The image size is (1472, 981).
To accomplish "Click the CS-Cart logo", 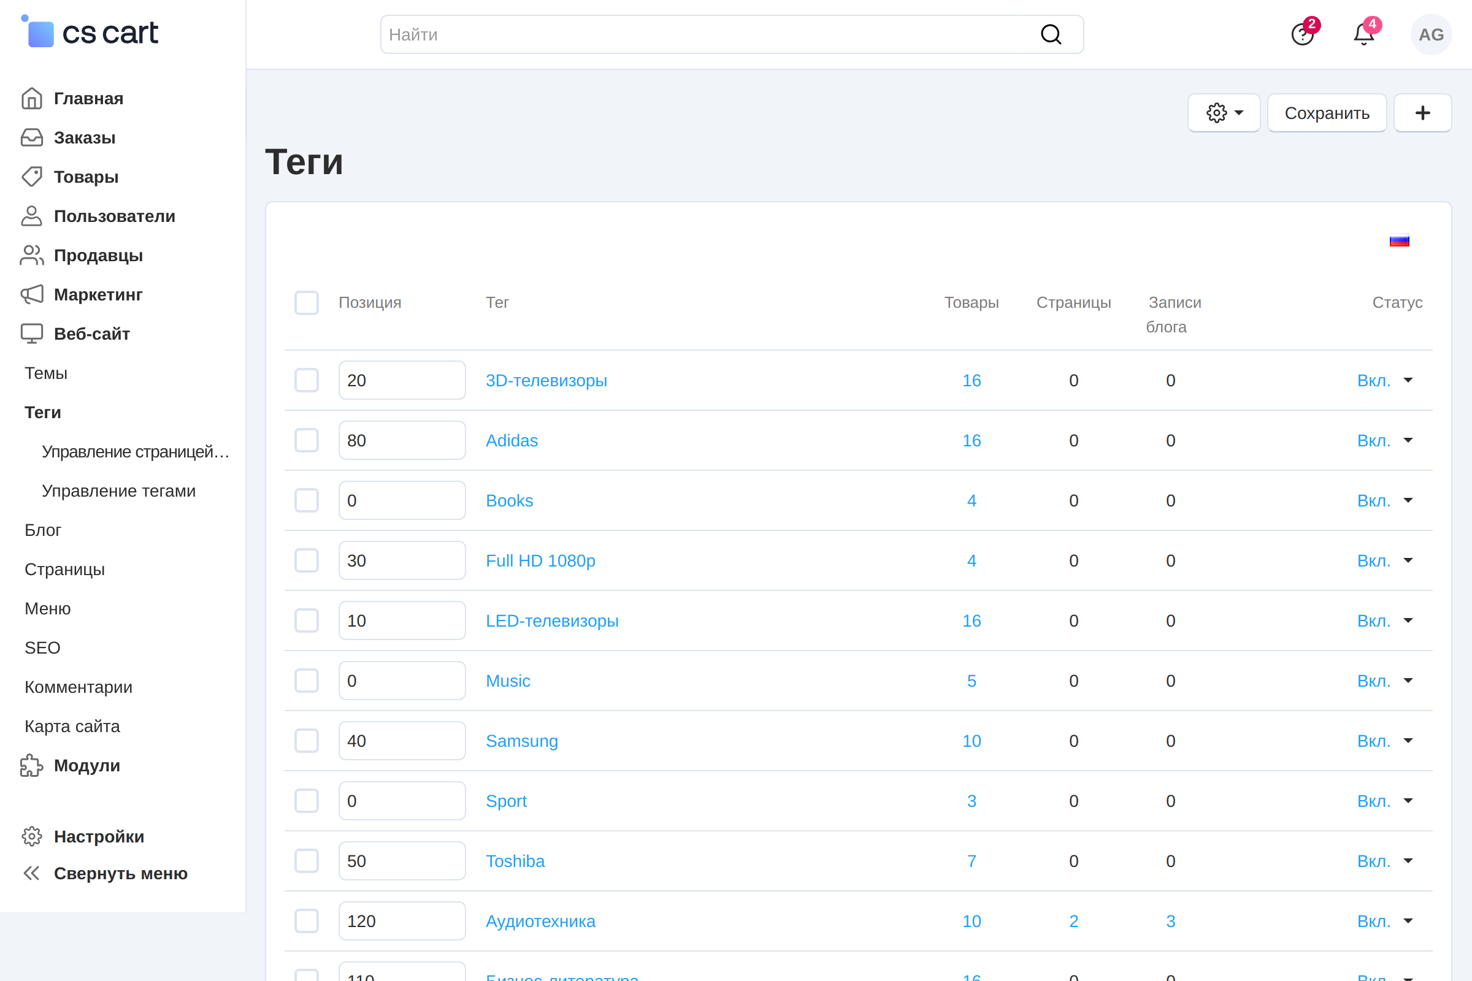I will click(90, 32).
